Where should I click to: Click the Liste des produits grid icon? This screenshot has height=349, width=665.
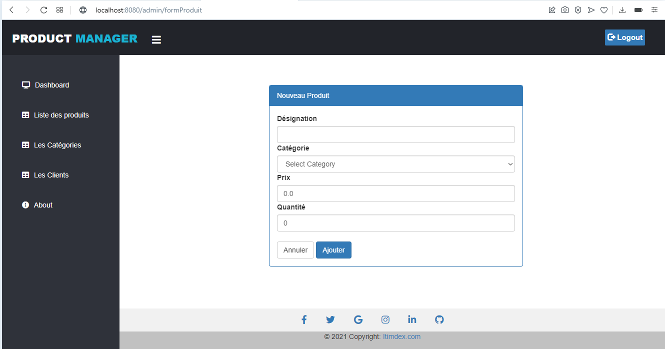25,114
